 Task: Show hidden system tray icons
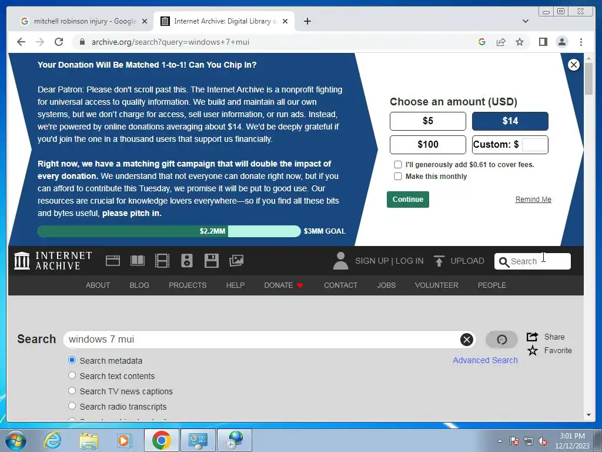click(500, 441)
